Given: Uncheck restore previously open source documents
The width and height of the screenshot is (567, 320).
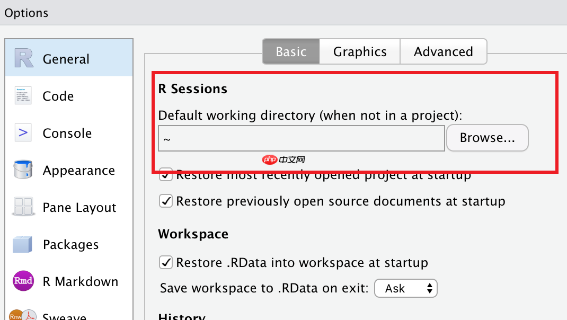Looking at the screenshot, I should 166,201.
